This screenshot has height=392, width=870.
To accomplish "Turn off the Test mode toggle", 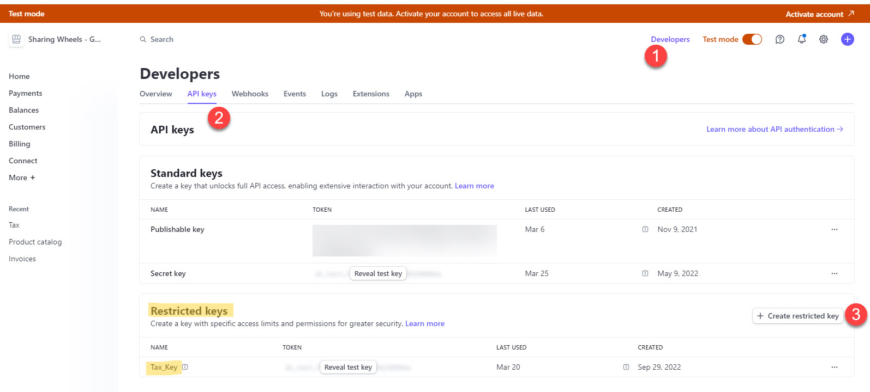I will pos(752,39).
